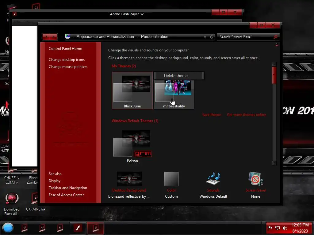Click the theme list scrollbar up arrow
The height and width of the screenshot is (235, 314).
tap(274, 64)
